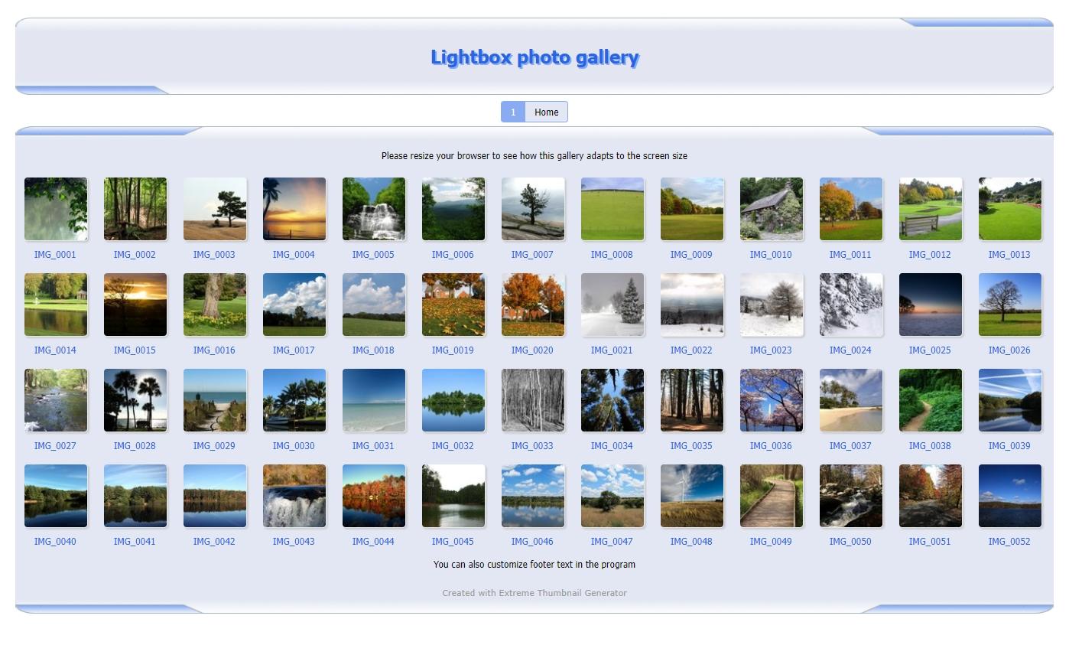Image resolution: width=1069 pixels, height=645 pixels.
Task: Click the wind turbine thumbnail IMG_0048
Action: 692,496
